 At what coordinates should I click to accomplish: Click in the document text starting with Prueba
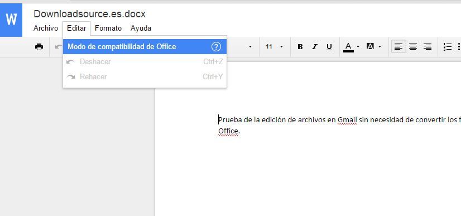339,120
